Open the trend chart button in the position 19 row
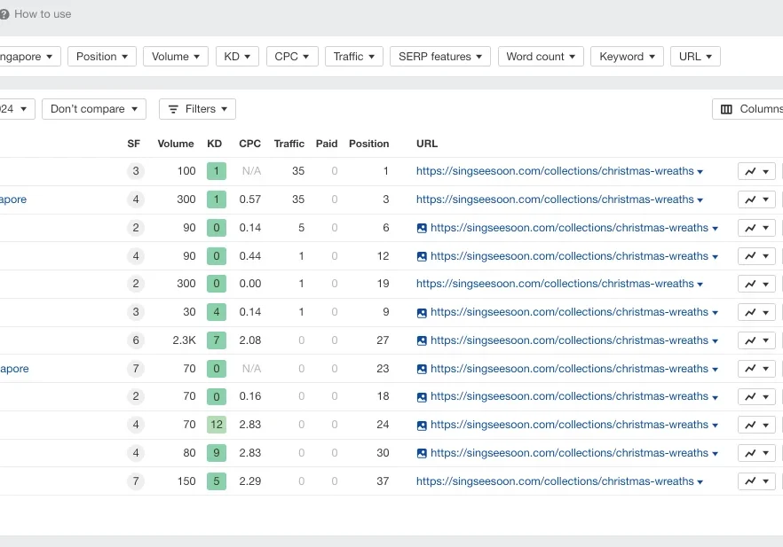This screenshot has width=783, height=547. (756, 285)
